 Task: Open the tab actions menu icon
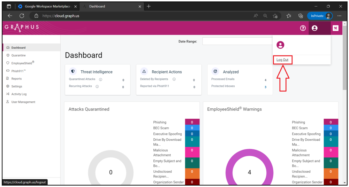[x=9, y=7]
